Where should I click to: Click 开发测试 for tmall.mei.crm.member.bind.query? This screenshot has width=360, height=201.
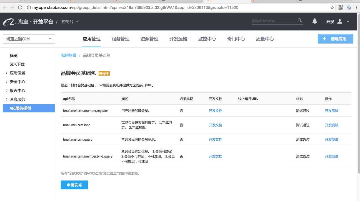tap(332, 156)
